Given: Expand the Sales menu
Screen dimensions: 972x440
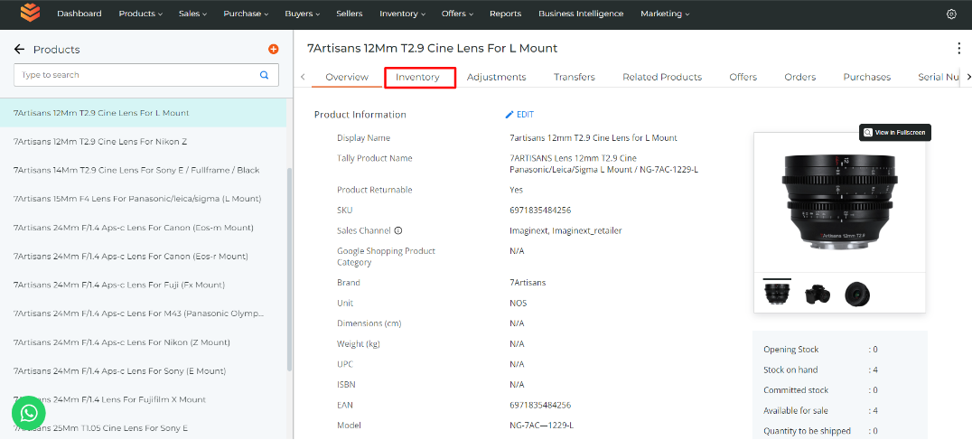Looking at the screenshot, I should [x=192, y=14].
